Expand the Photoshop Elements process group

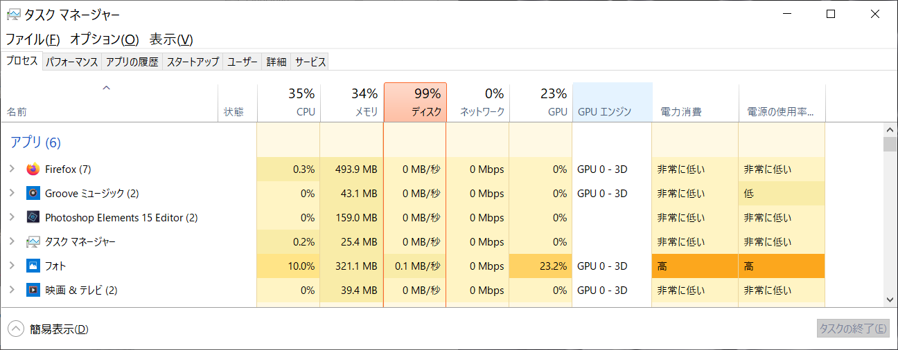[x=12, y=217]
